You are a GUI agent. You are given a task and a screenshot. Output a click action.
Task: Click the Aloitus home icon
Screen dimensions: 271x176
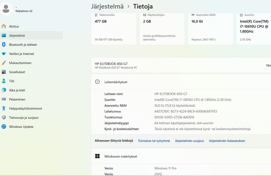tap(4, 27)
